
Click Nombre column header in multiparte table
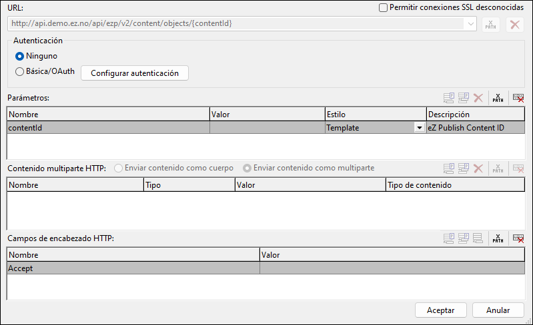(75, 185)
